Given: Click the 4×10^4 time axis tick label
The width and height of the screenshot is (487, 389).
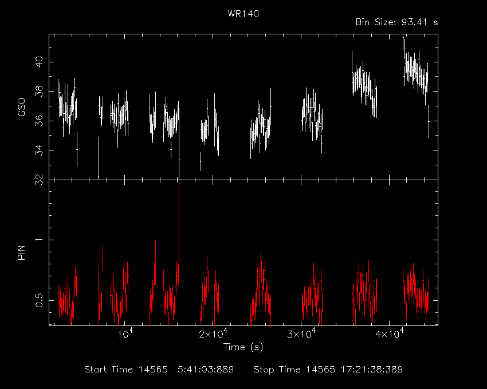Looking at the screenshot, I should (x=390, y=334).
